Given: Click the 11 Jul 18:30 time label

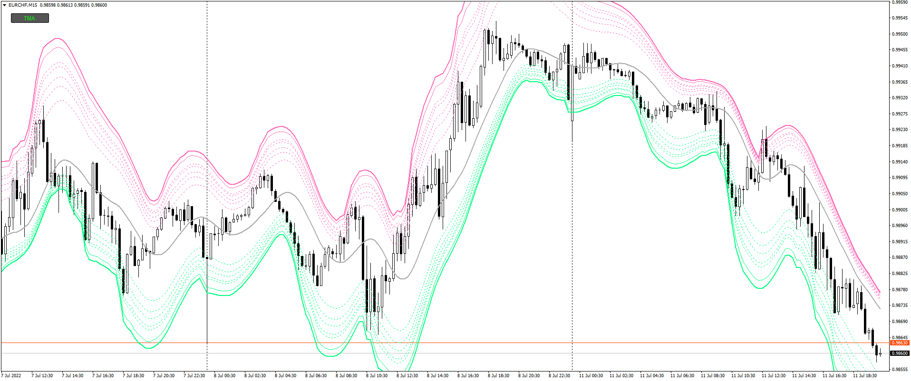Looking at the screenshot, I should click(865, 376).
